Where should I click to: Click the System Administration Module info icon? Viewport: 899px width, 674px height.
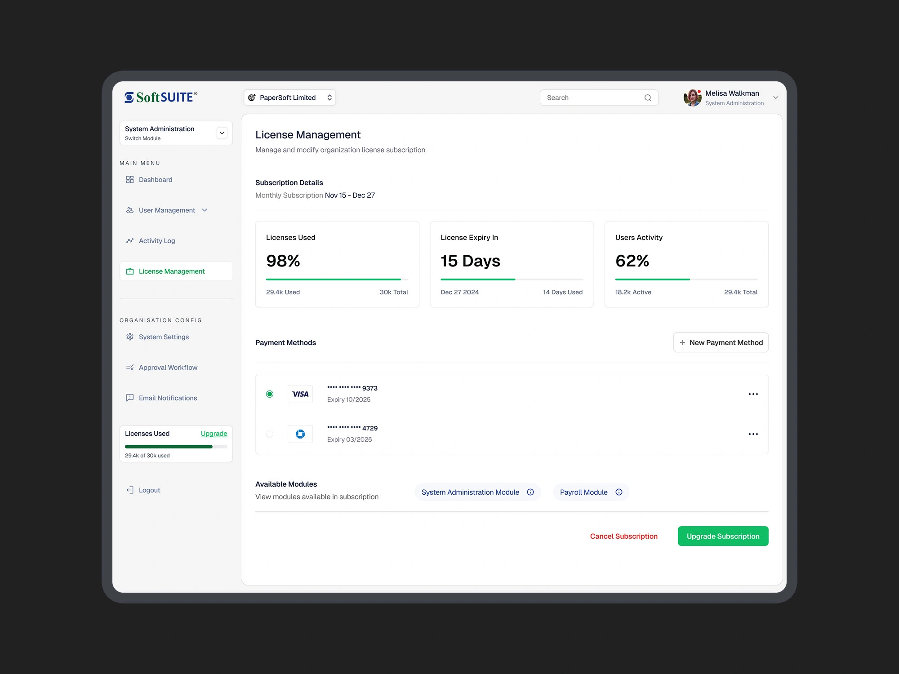(x=530, y=492)
